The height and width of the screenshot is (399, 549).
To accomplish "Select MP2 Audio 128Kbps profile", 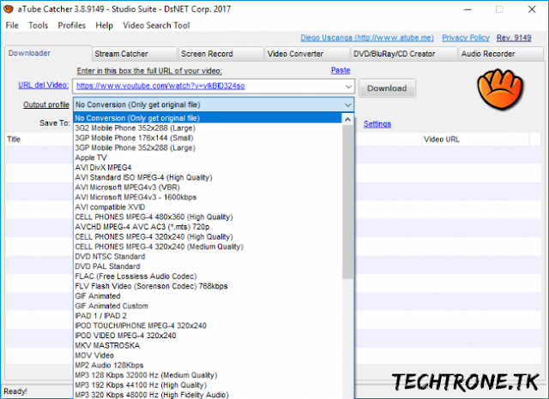I will point(208,366).
